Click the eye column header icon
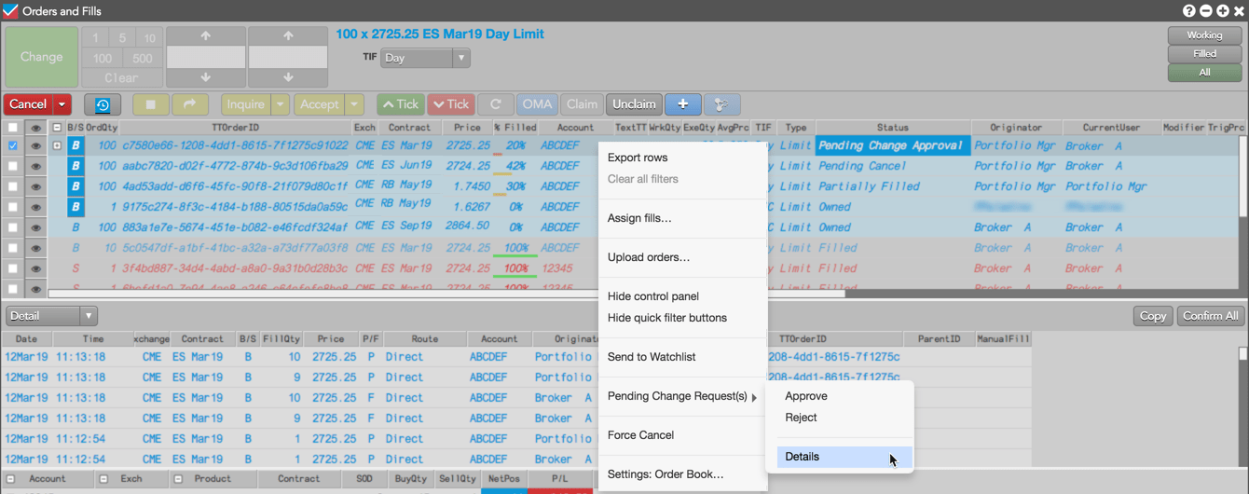Image resolution: width=1249 pixels, height=494 pixels. click(35, 128)
